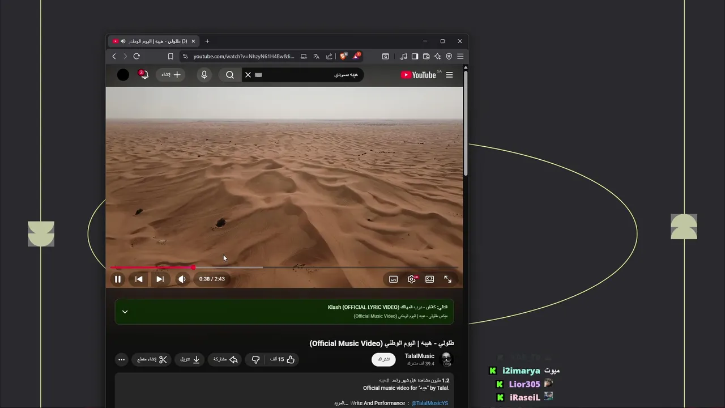
Task: Reload the current page
Action: point(137,56)
